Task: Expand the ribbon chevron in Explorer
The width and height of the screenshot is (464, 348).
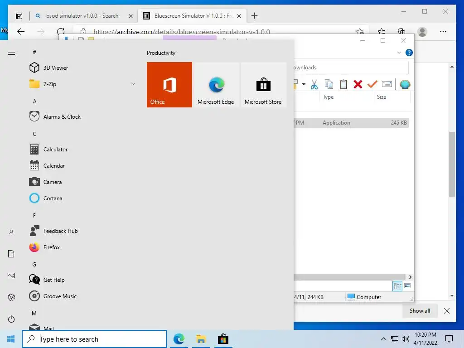Action: tap(399, 53)
